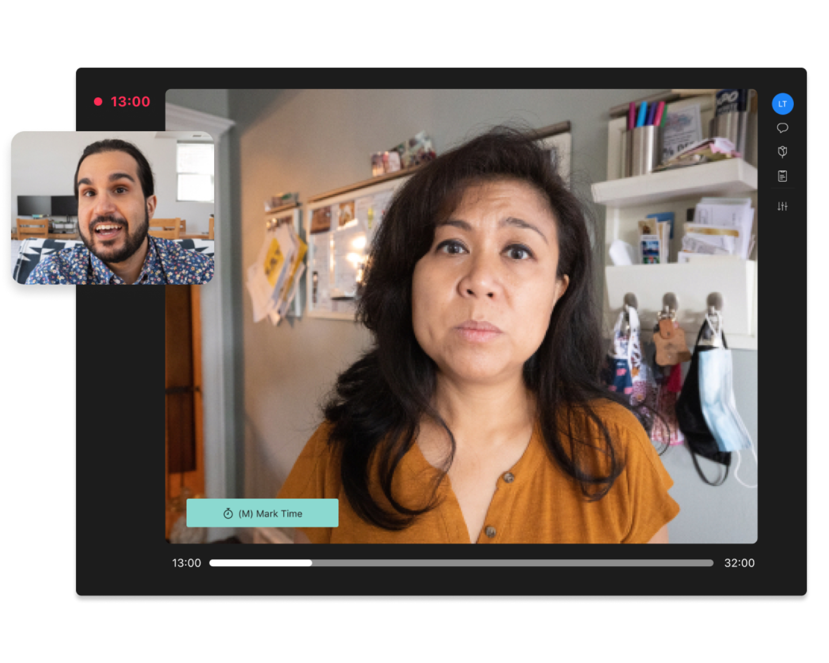This screenshot has height=663, width=829.
Task: Open the chat speech bubble icon
Action: [x=782, y=128]
